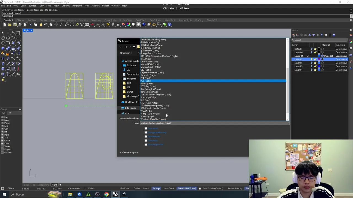Switch to the Perspective viewport tab

pyautogui.click(x=43, y=185)
